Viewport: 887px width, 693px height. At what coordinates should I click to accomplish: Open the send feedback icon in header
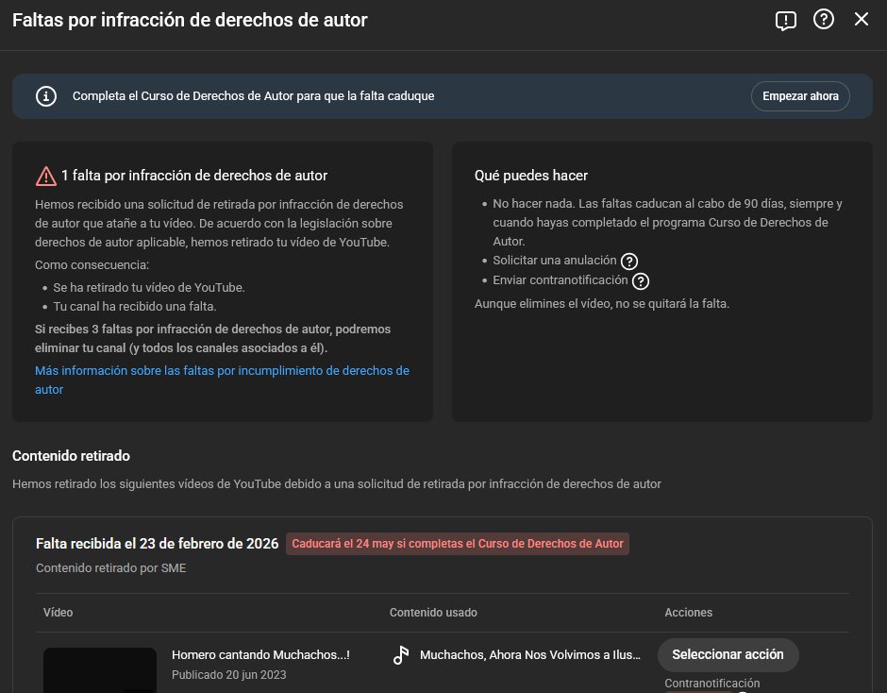[x=785, y=21]
